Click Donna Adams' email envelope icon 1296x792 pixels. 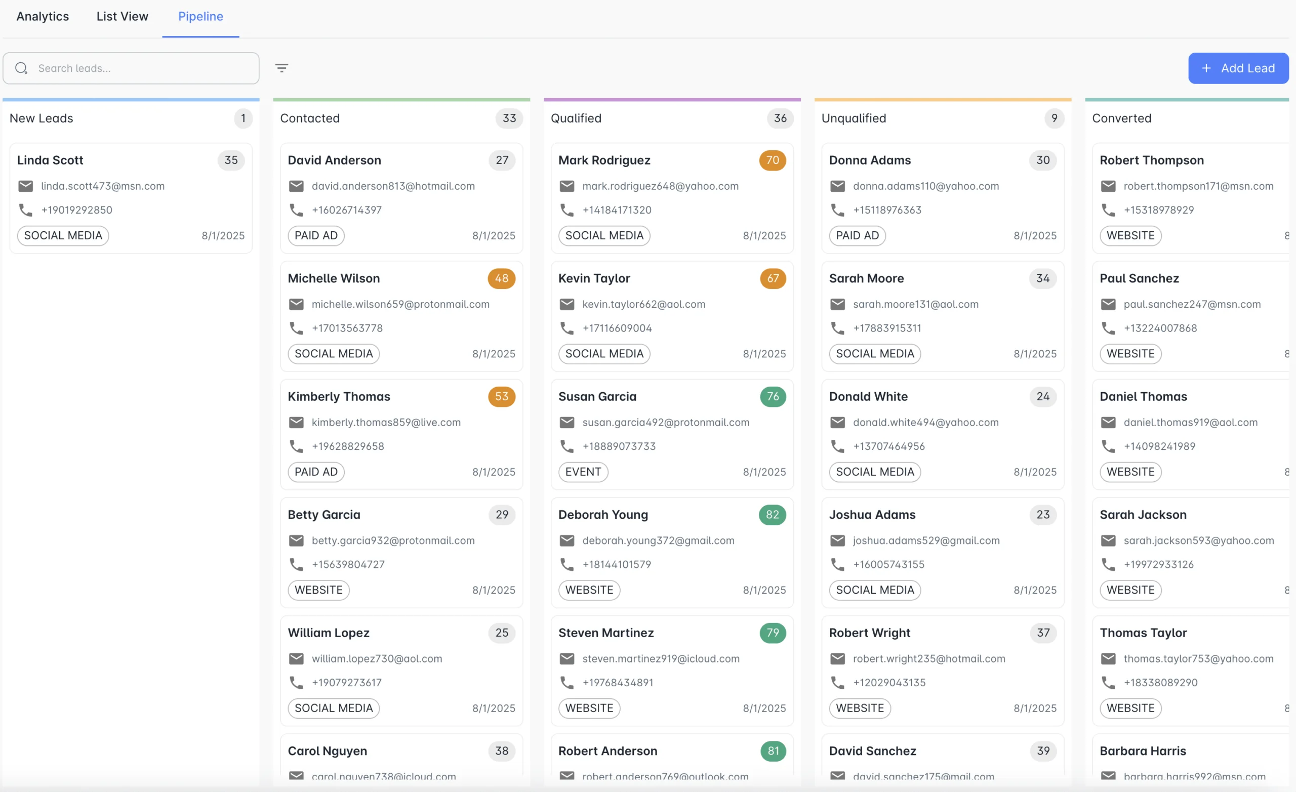tap(837, 186)
